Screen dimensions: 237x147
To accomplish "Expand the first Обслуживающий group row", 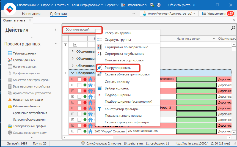I will (x=73, y=51).
